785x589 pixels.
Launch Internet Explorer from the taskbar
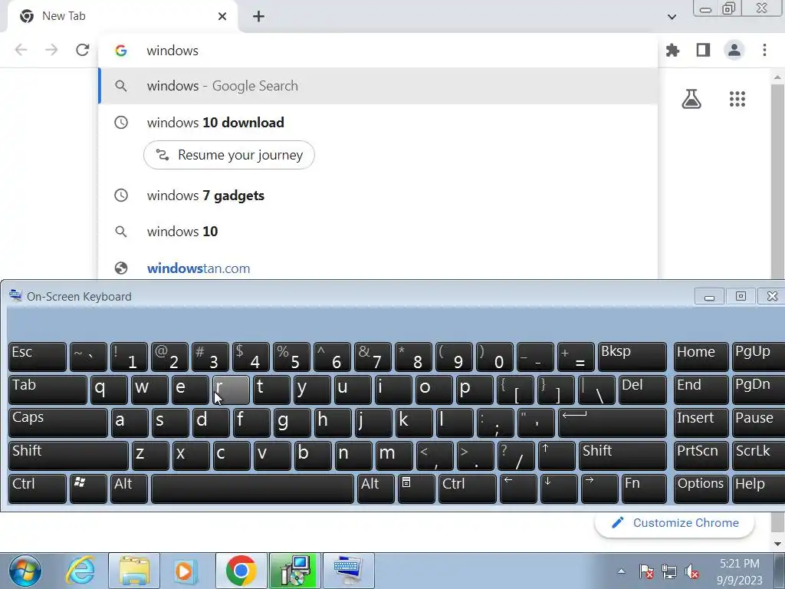[x=80, y=571]
